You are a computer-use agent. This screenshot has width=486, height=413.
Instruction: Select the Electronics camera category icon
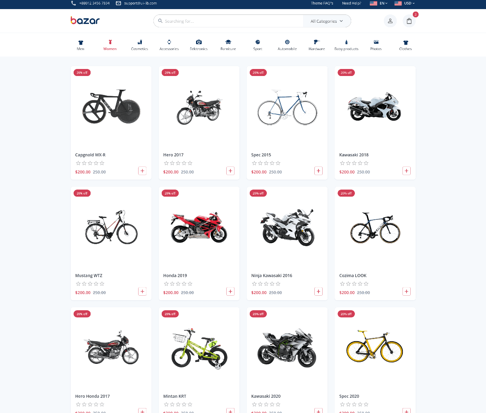[199, 42]
